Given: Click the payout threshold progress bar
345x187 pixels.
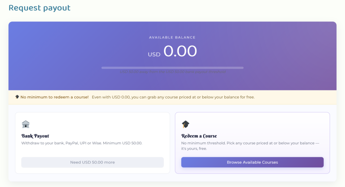Looking at the screenshot, I should click(172, 68).
